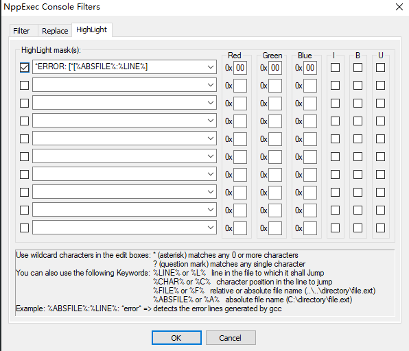409x351 pixels.
Task: Check Bold (B) box in the sixth row
Action: pyautogui.click(x=358, y=156)
